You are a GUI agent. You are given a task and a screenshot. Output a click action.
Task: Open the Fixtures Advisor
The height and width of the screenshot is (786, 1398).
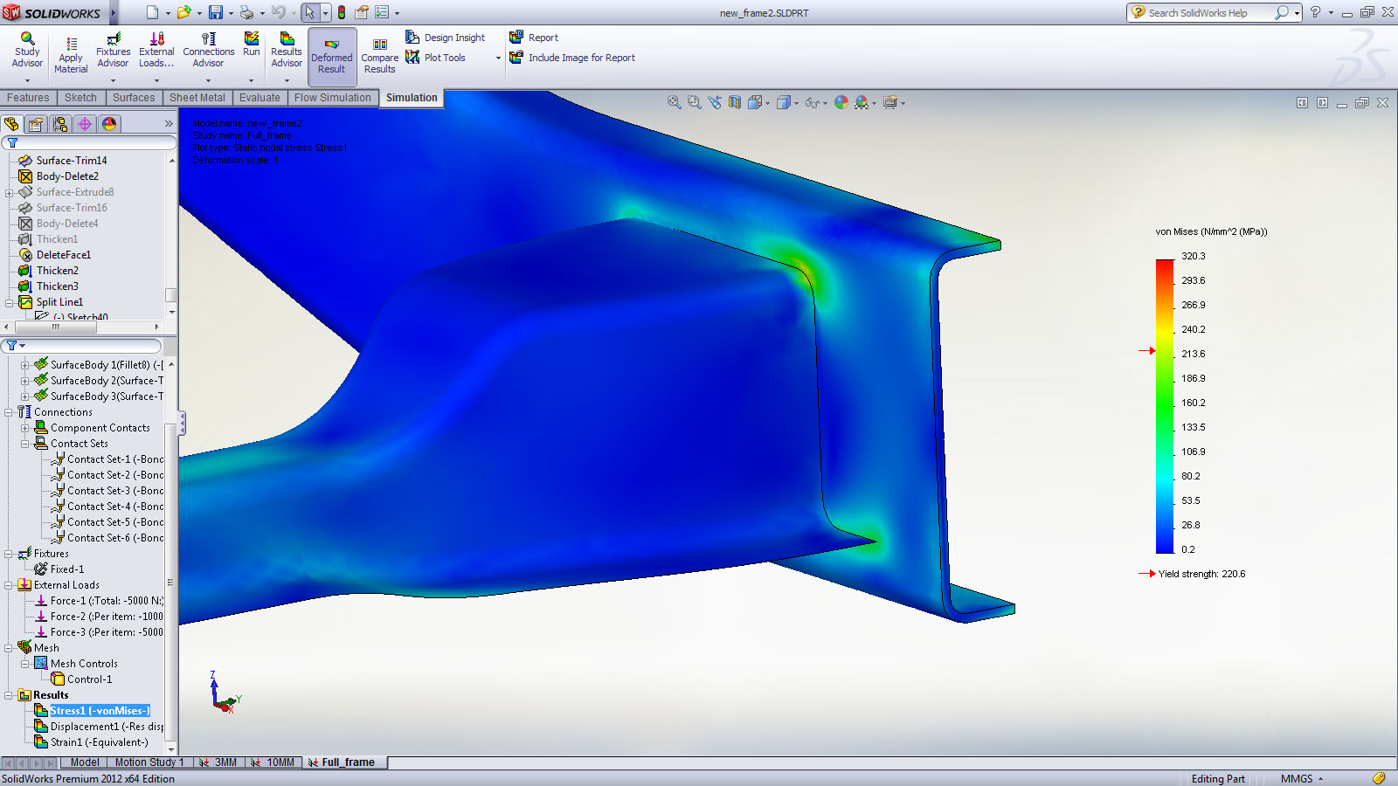113,51
